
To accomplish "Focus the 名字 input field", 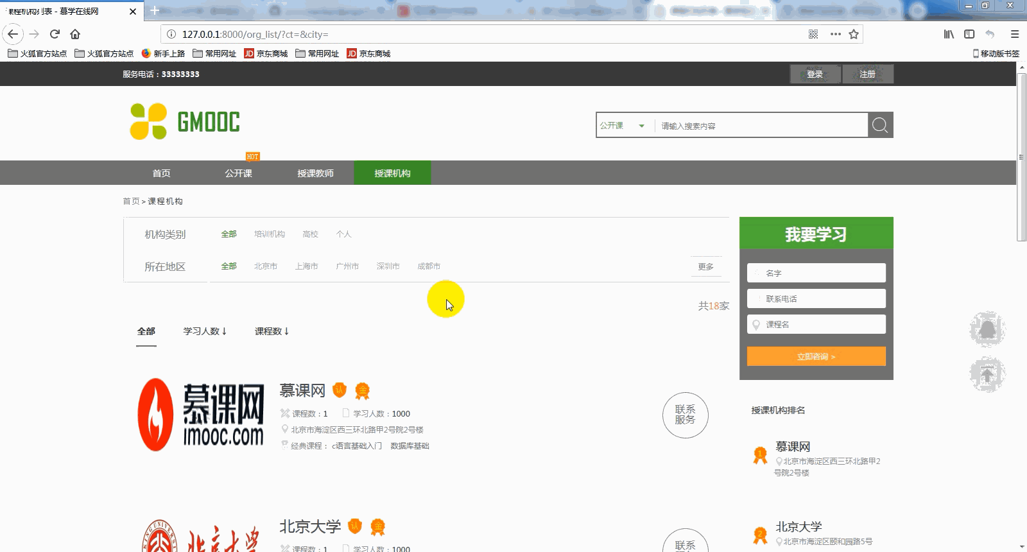I will [x=816, y=273].
